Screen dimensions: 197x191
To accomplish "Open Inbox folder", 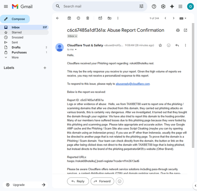I will pos(24,27).
